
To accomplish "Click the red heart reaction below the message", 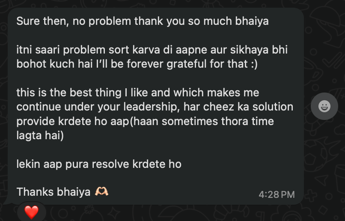I will 32,212.
